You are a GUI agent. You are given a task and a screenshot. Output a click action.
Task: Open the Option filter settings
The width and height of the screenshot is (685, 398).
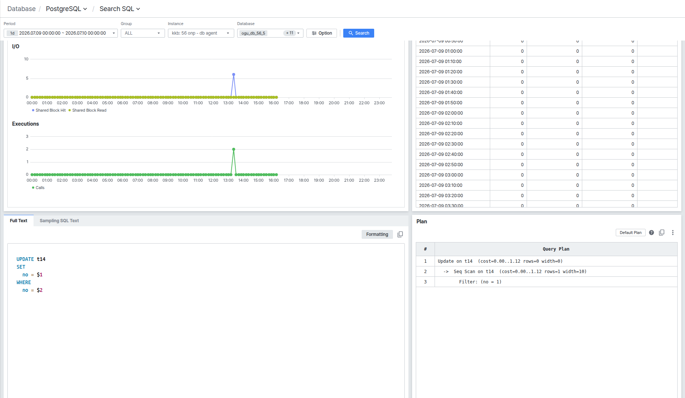click(322, 33)
